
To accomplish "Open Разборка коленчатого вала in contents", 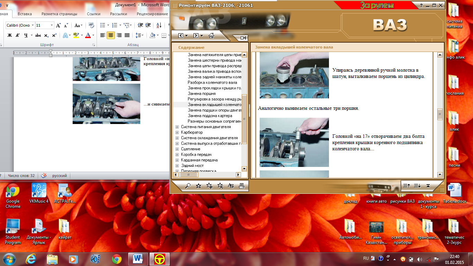I will [213, 82].
